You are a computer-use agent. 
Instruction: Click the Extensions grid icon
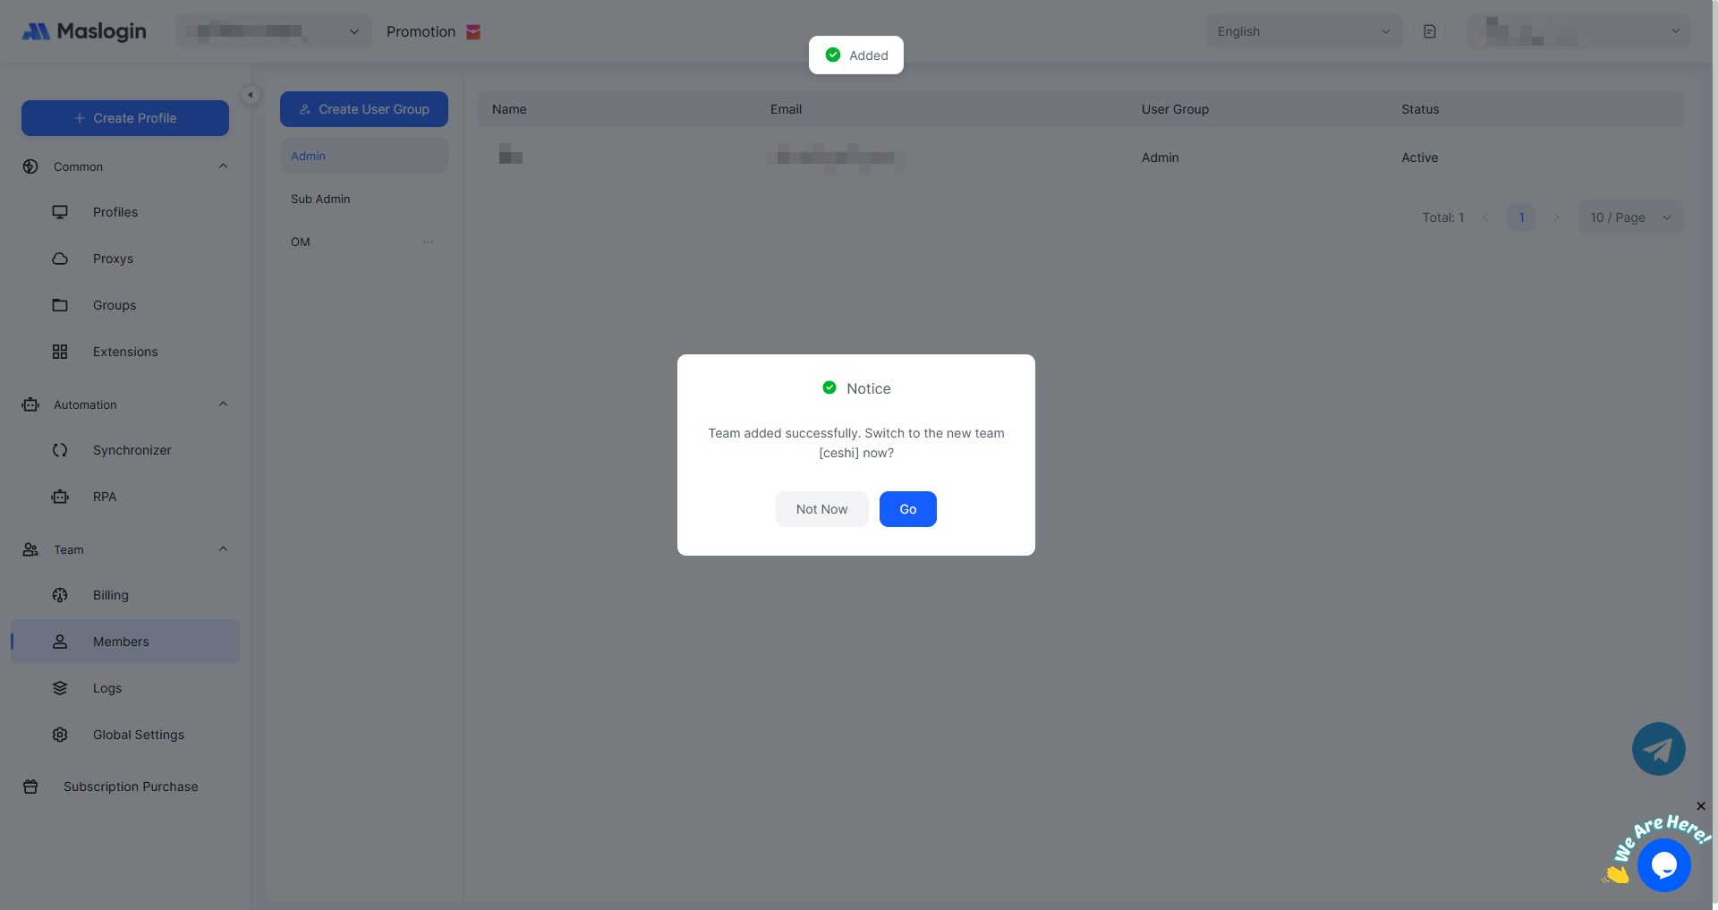pos(60,352)
